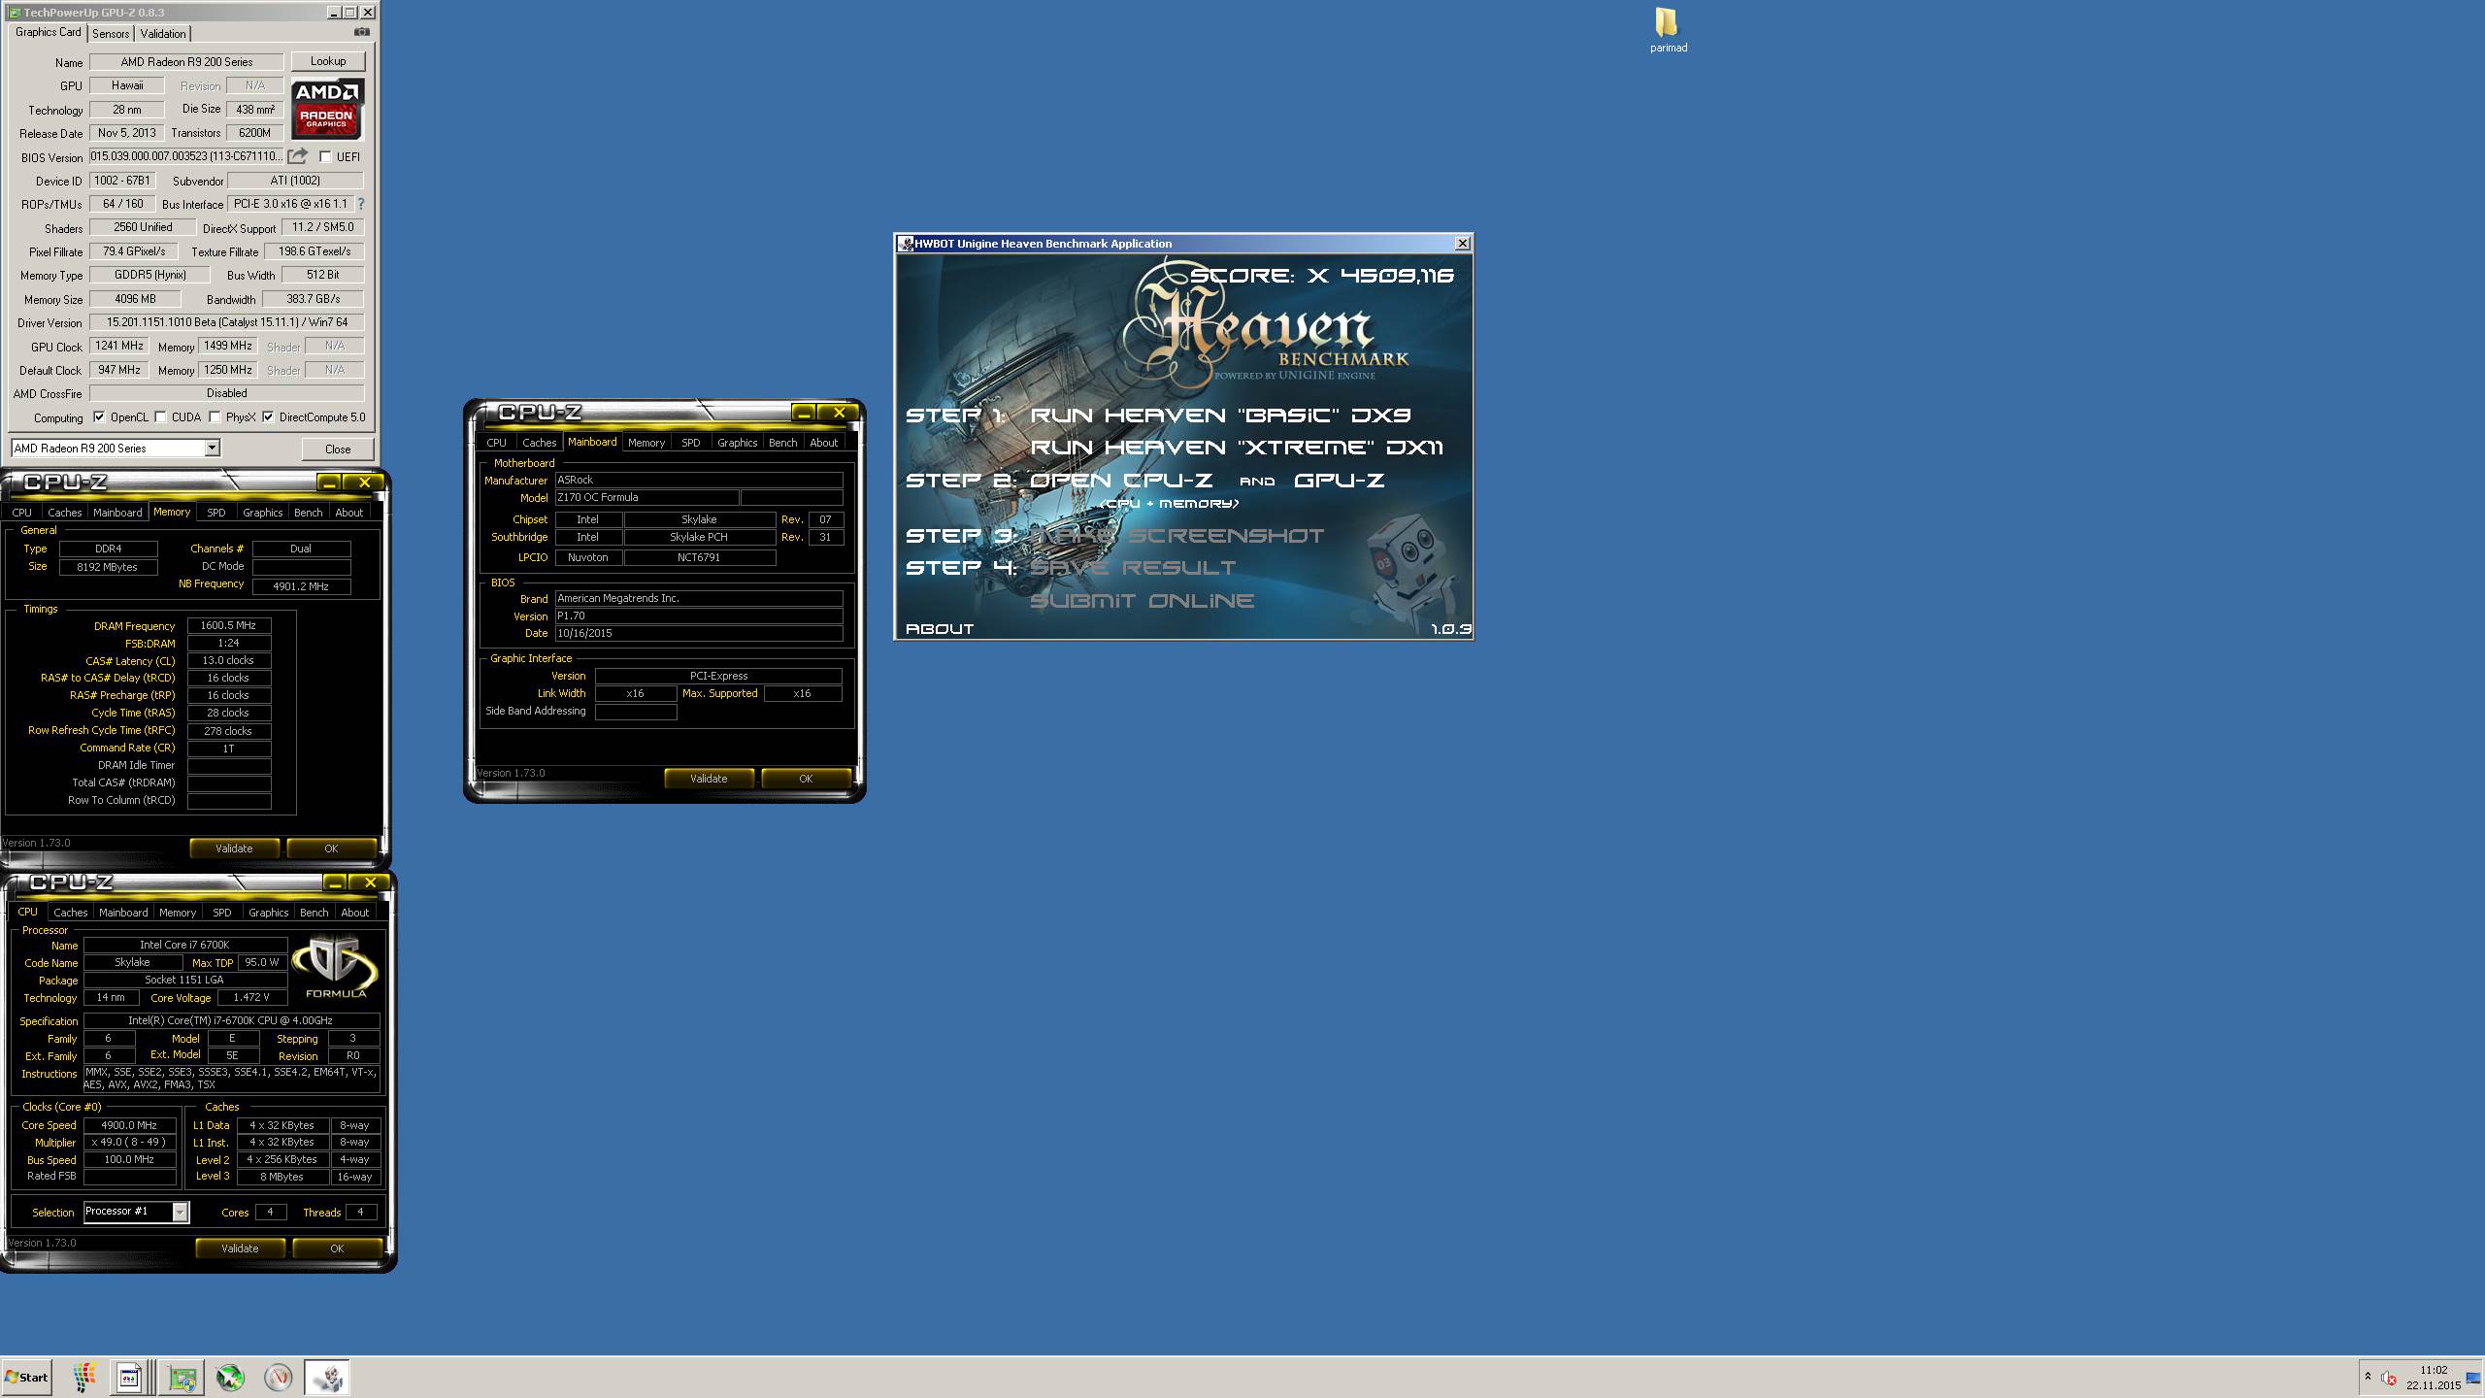This screenshot has width=2485, height=1398.
Task: Show hidden tray icons arrow
Action: (x=2369, y=1377)
